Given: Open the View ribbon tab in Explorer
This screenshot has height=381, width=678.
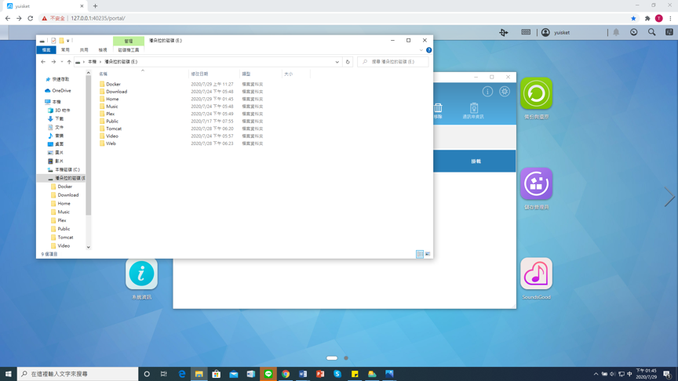Looking at the screenshot, I should pos(103,50).
